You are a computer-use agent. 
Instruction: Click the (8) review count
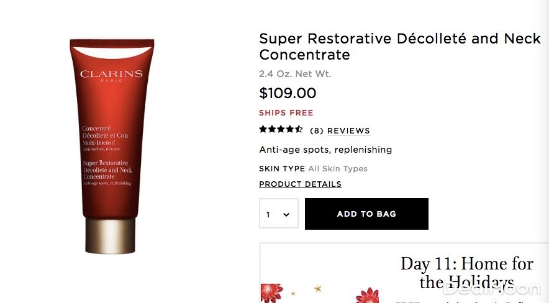point(317,131)
